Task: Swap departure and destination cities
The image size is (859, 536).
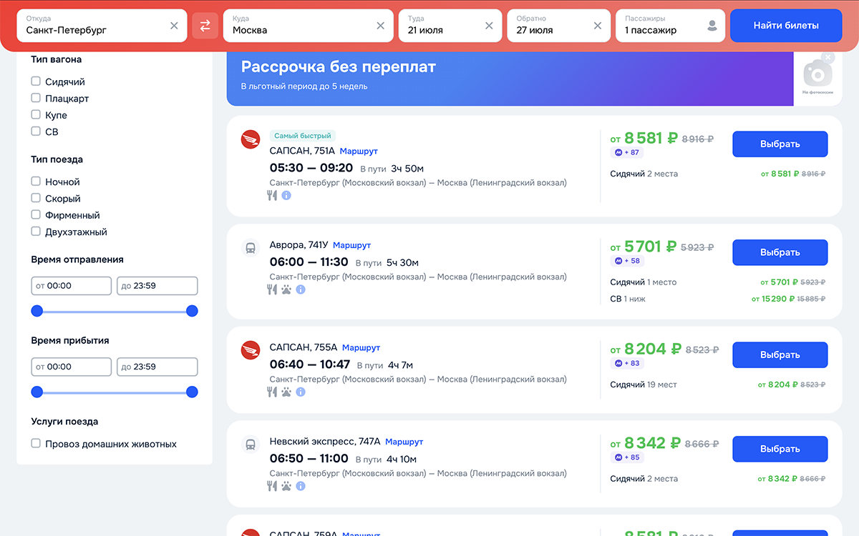Action: [x=205, y=26]
